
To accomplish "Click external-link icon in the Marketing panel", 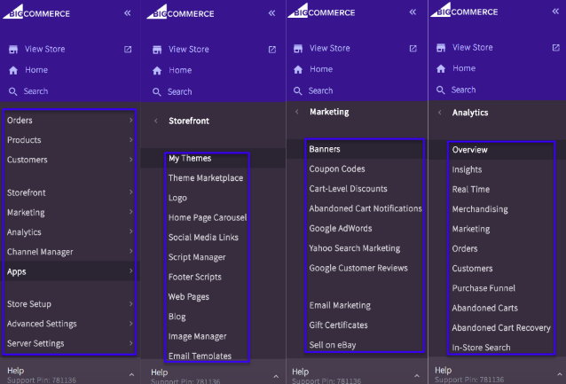I will tap(413, 49).
